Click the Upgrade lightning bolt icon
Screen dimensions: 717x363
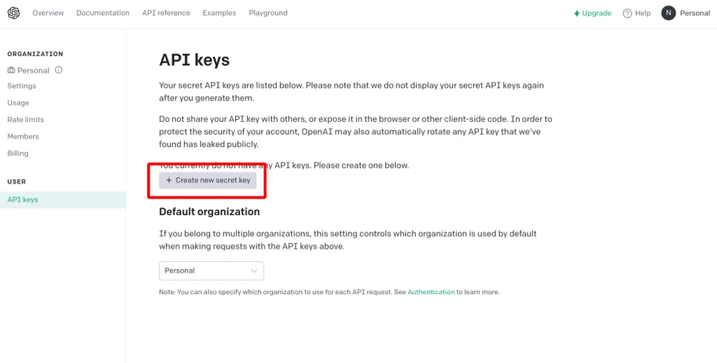click(576, 14)
